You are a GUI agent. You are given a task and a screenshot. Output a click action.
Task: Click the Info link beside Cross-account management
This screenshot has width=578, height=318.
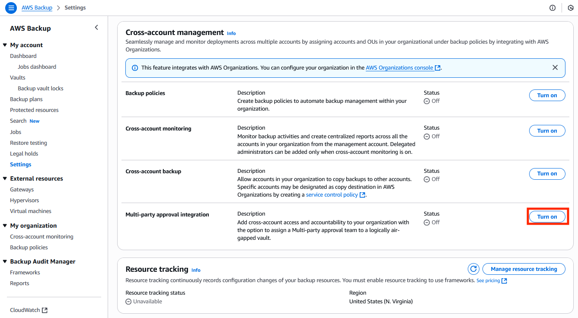(231, 33)
